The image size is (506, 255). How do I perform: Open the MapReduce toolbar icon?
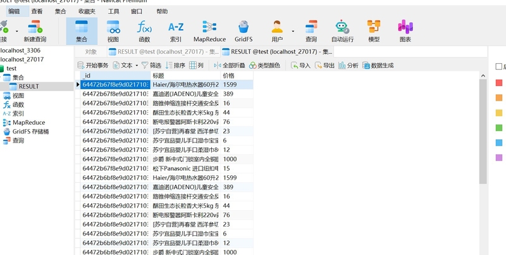point(209,31)
